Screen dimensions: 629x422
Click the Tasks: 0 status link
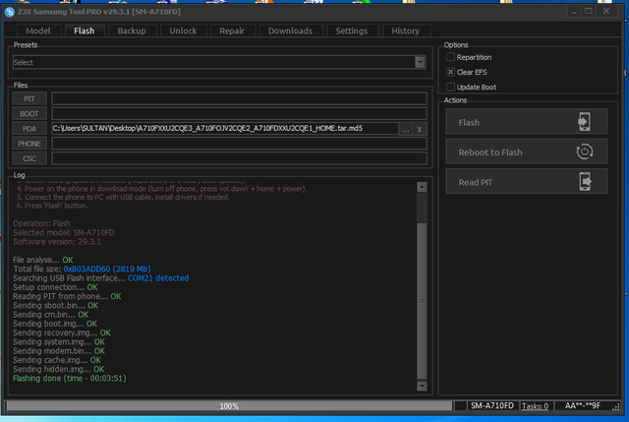click(x=535, y=406)
